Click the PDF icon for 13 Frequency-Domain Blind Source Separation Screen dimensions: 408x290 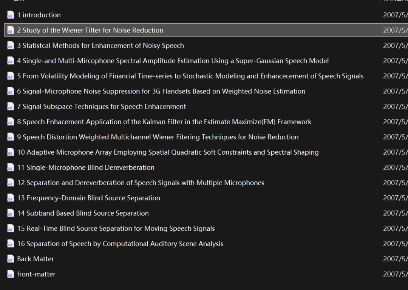tap(11, 198)
